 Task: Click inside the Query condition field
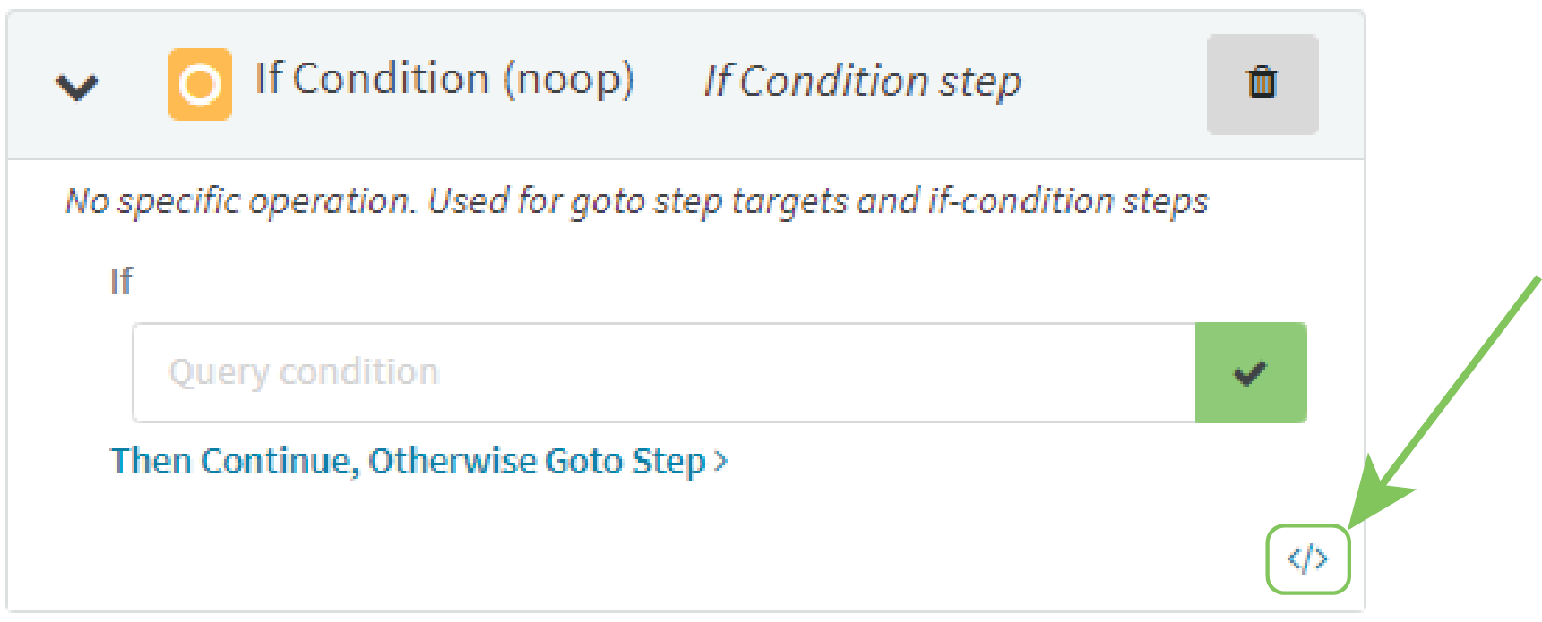(664, 372)
